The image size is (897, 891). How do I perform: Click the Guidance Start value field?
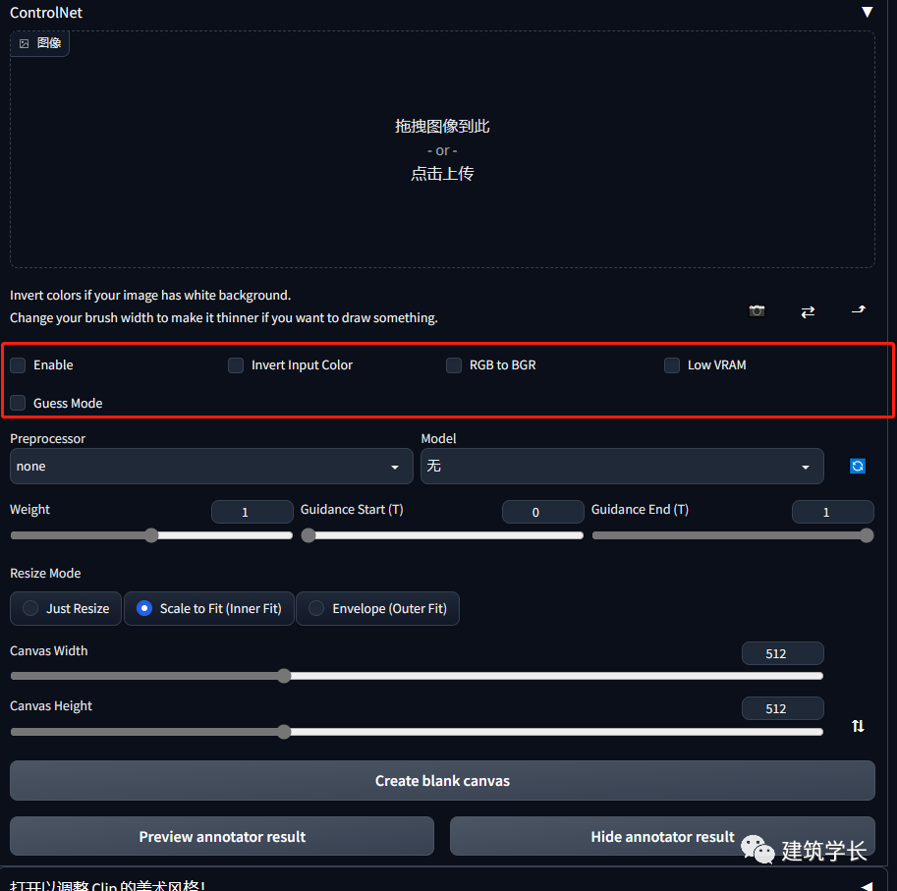coord(542,511)
